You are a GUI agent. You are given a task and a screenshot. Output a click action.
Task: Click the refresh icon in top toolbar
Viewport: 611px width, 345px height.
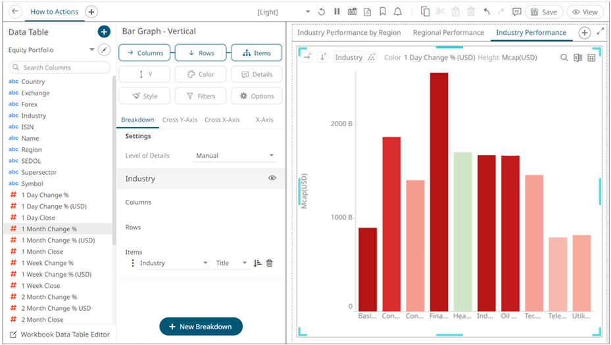pos(322,12)
